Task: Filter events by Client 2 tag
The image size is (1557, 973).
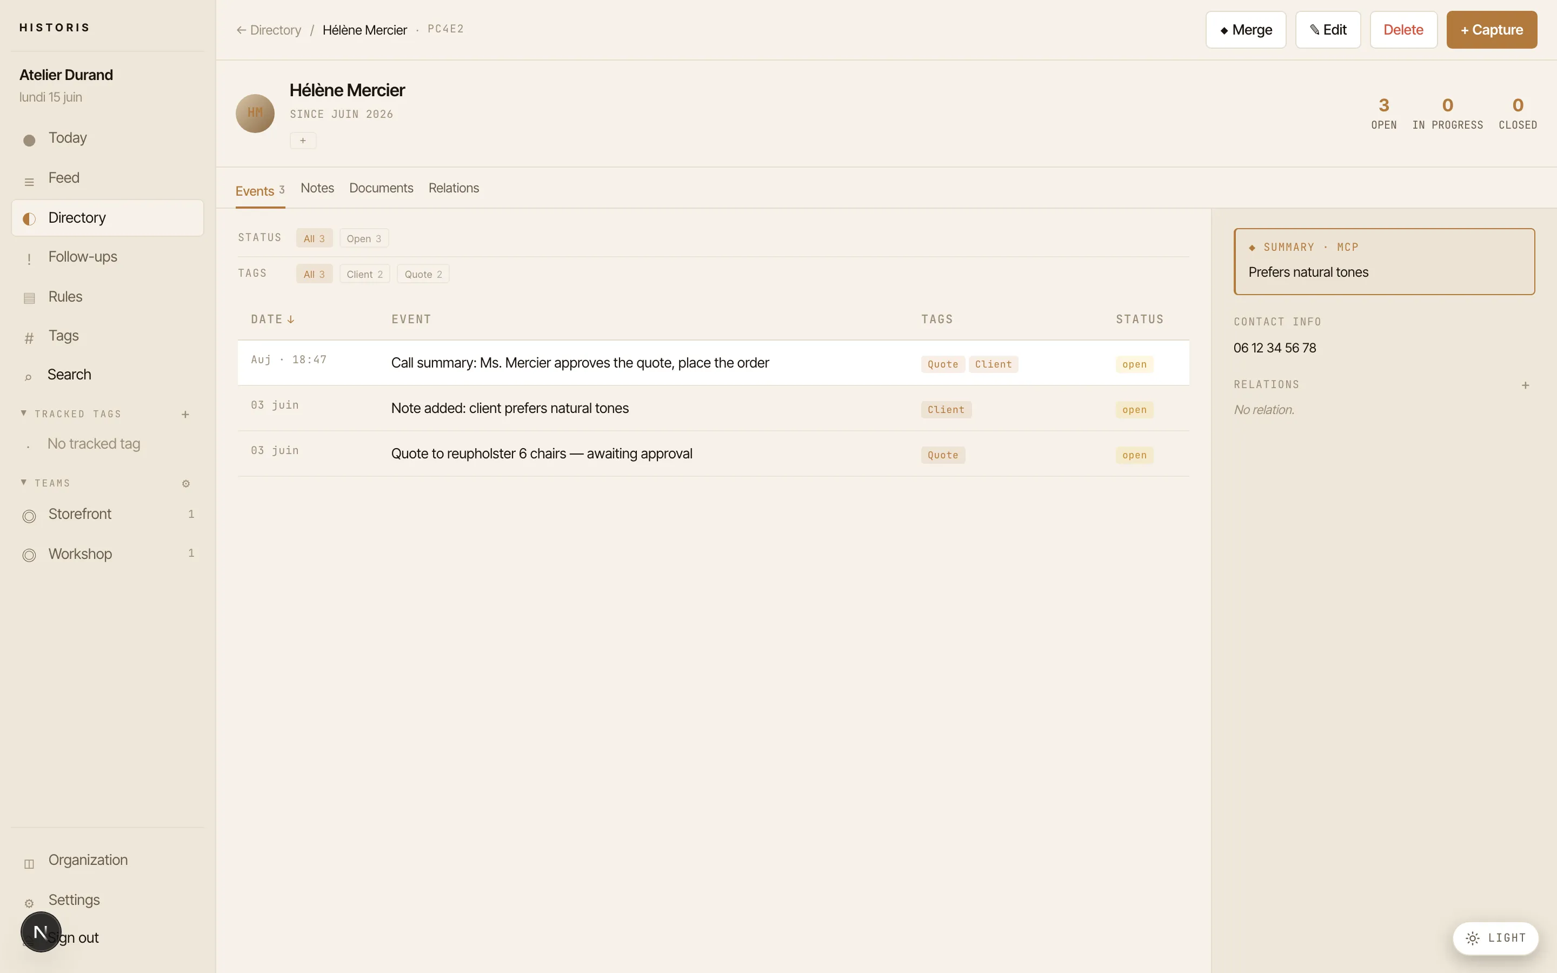Action: click(x=365, y=274)
